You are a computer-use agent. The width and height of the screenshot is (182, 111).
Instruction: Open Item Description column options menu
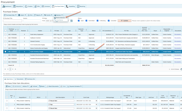[x=73, y=97]
